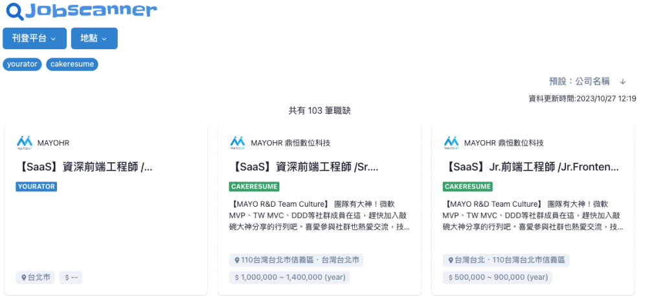Open the Jr.前端工程師 /Jr.Frontend job title
Image resolution: width=663 pixels, height=296 pixels.
coord(531,167)
